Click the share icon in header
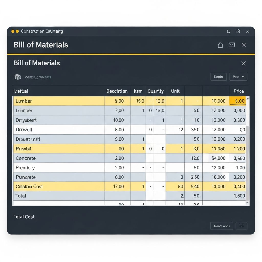This screenshot has height=262, width=262. (220, 45)
